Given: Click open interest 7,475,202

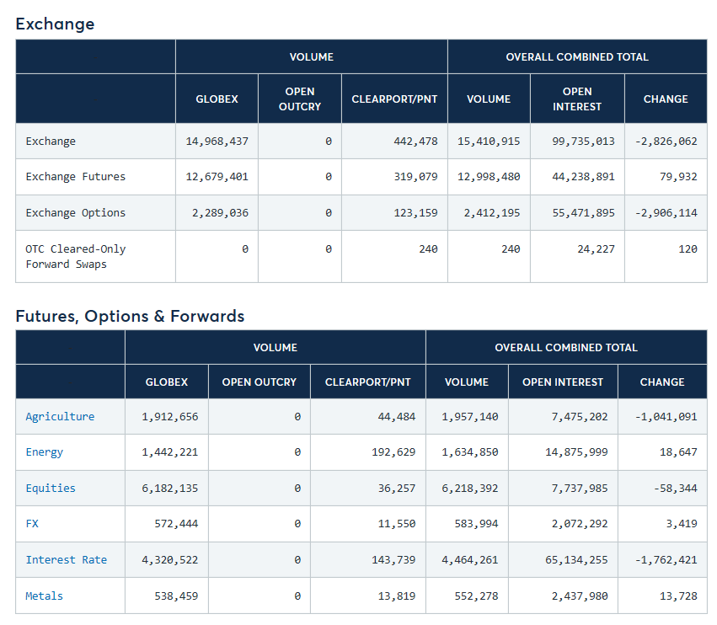Looking at the screenshot, I should point(580,416).
